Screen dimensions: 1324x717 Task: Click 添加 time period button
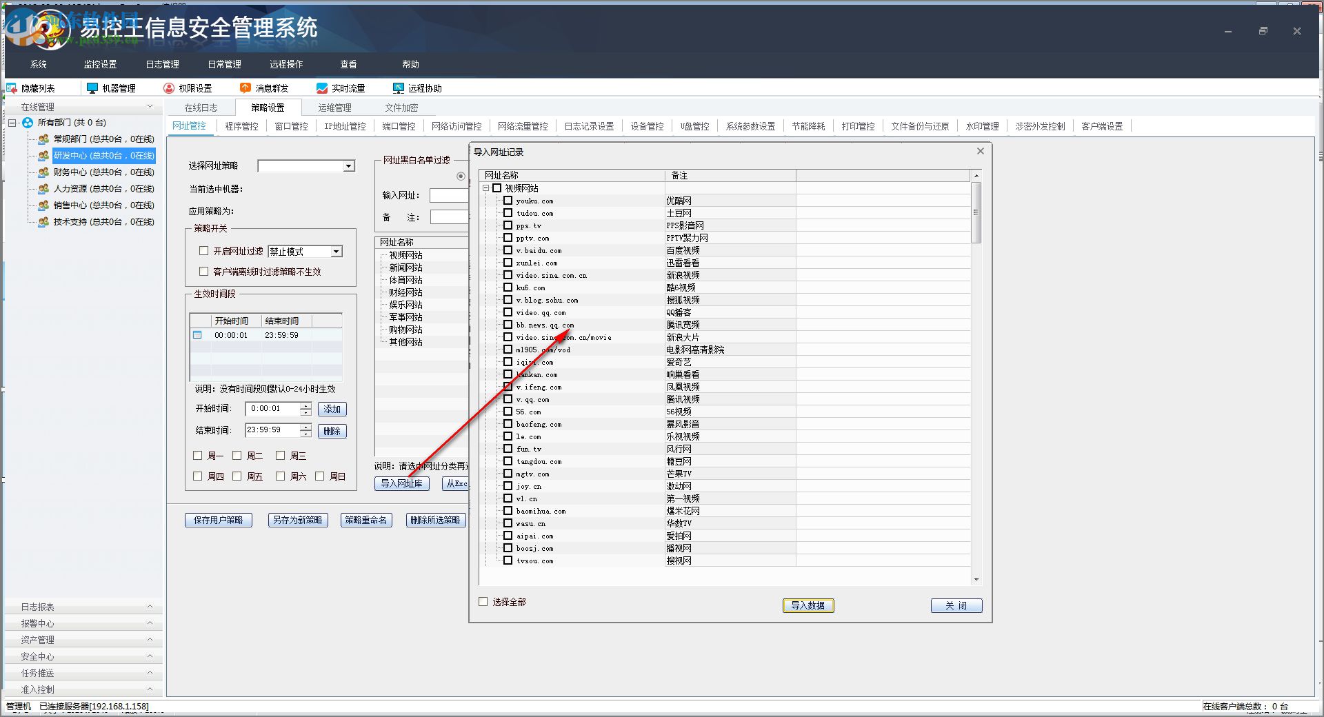332,409
